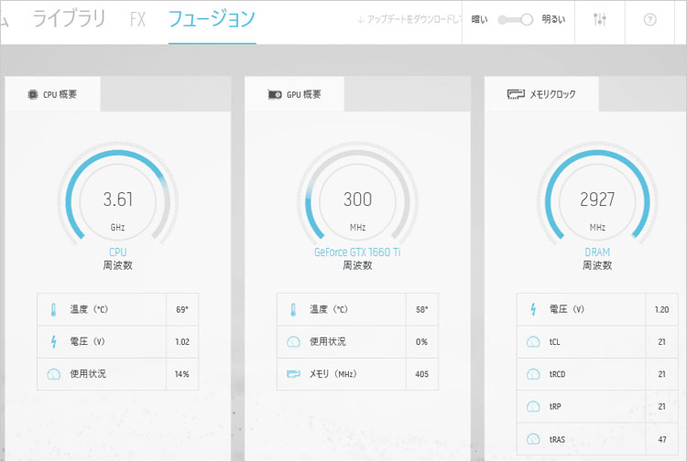Open the equalizer settings icon
This screenshot has width=687, height=462.
tap(600, 20)
